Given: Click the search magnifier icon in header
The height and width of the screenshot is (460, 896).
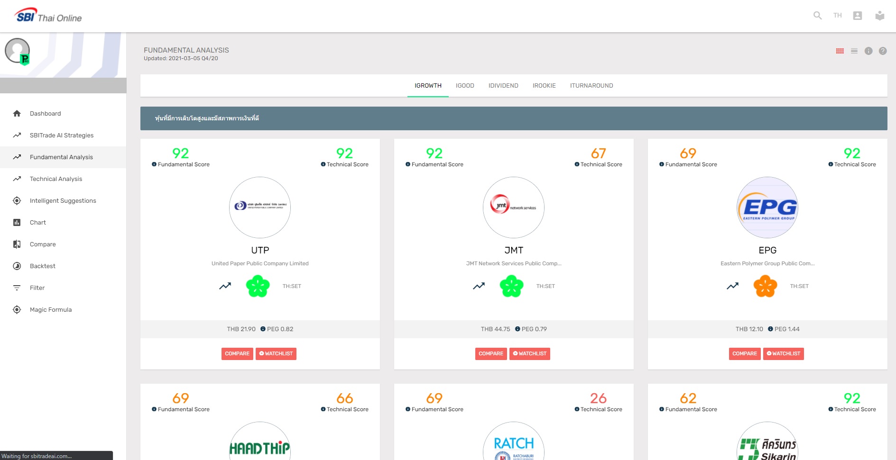Looking at the screenshot, I should (817, 16).
